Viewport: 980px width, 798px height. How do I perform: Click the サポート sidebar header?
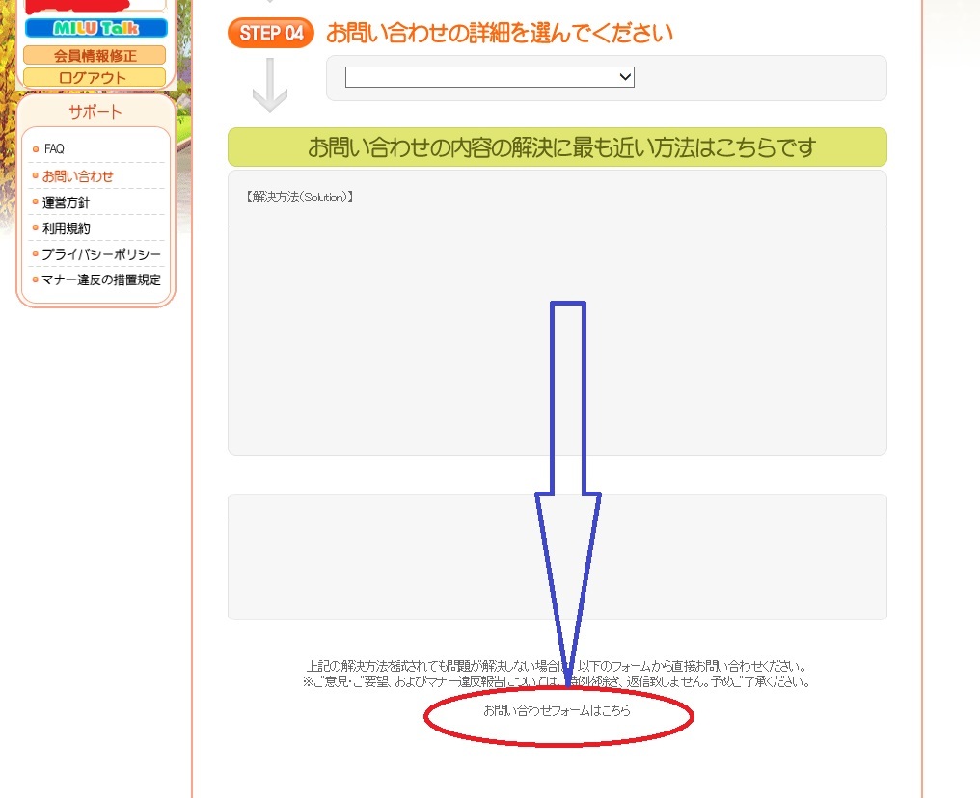point(95,112)
